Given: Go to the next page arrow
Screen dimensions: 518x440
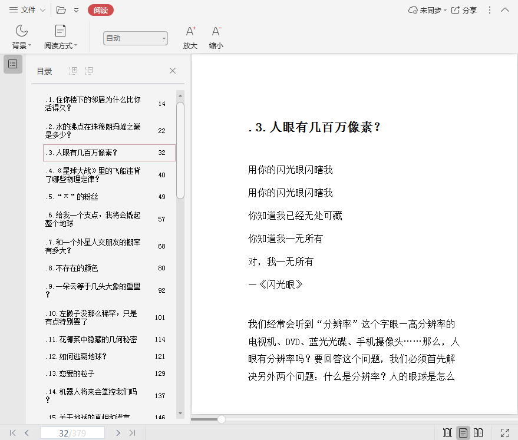Looking at the screenshot, I should [x=118, y=433].
